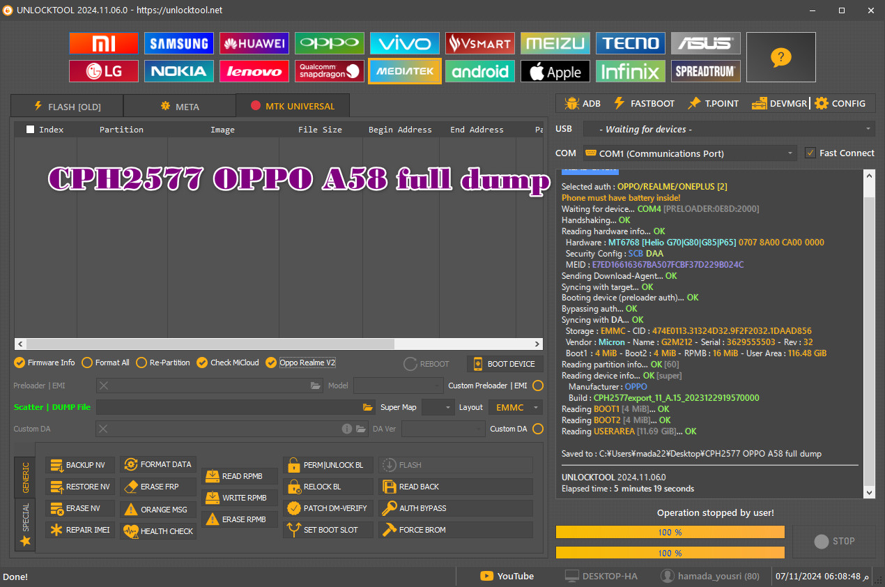
Task: Toggle the Check MiCloud option
Action: pos(228,363)
